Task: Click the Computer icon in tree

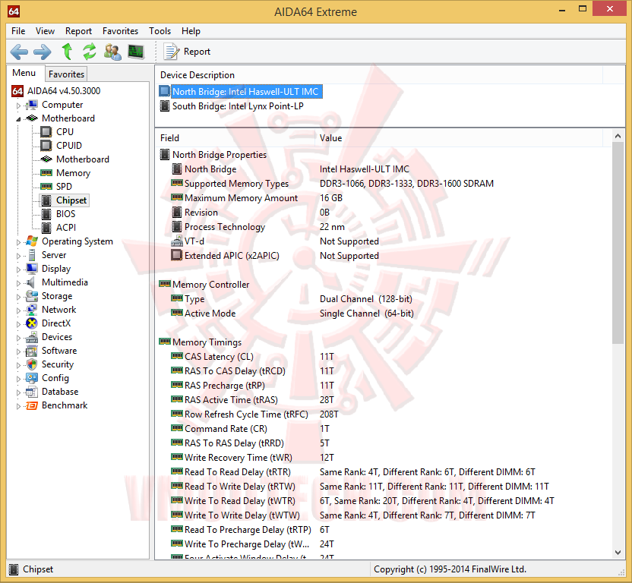Action: [31, 106]
